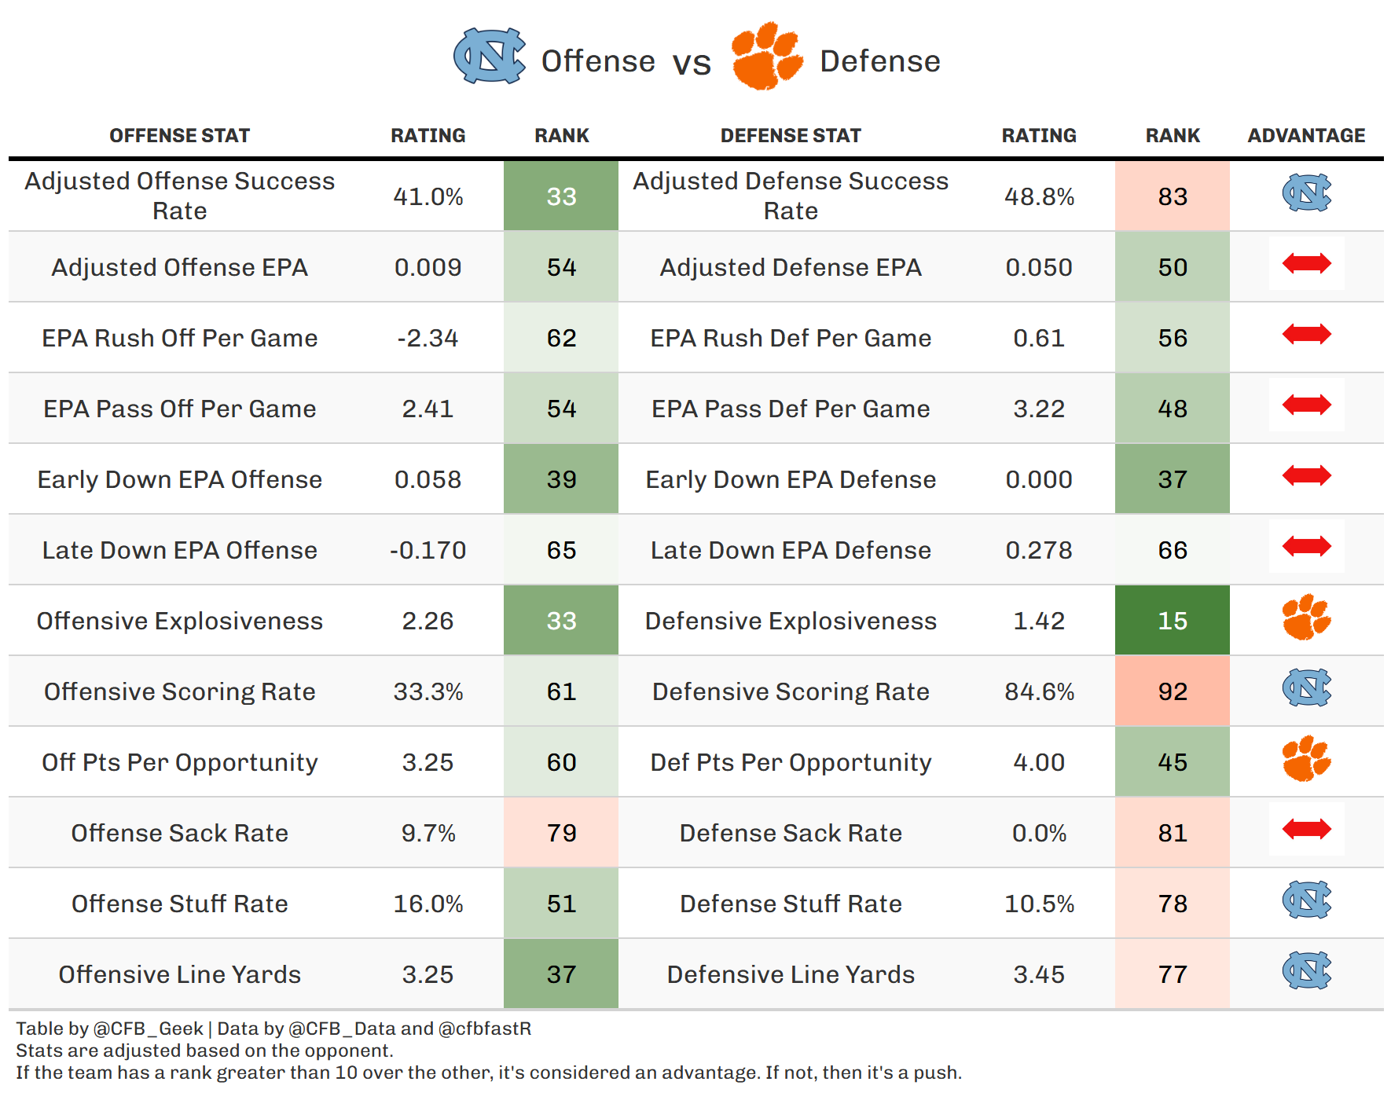Click the OFFENSE STAT column header

179,136
